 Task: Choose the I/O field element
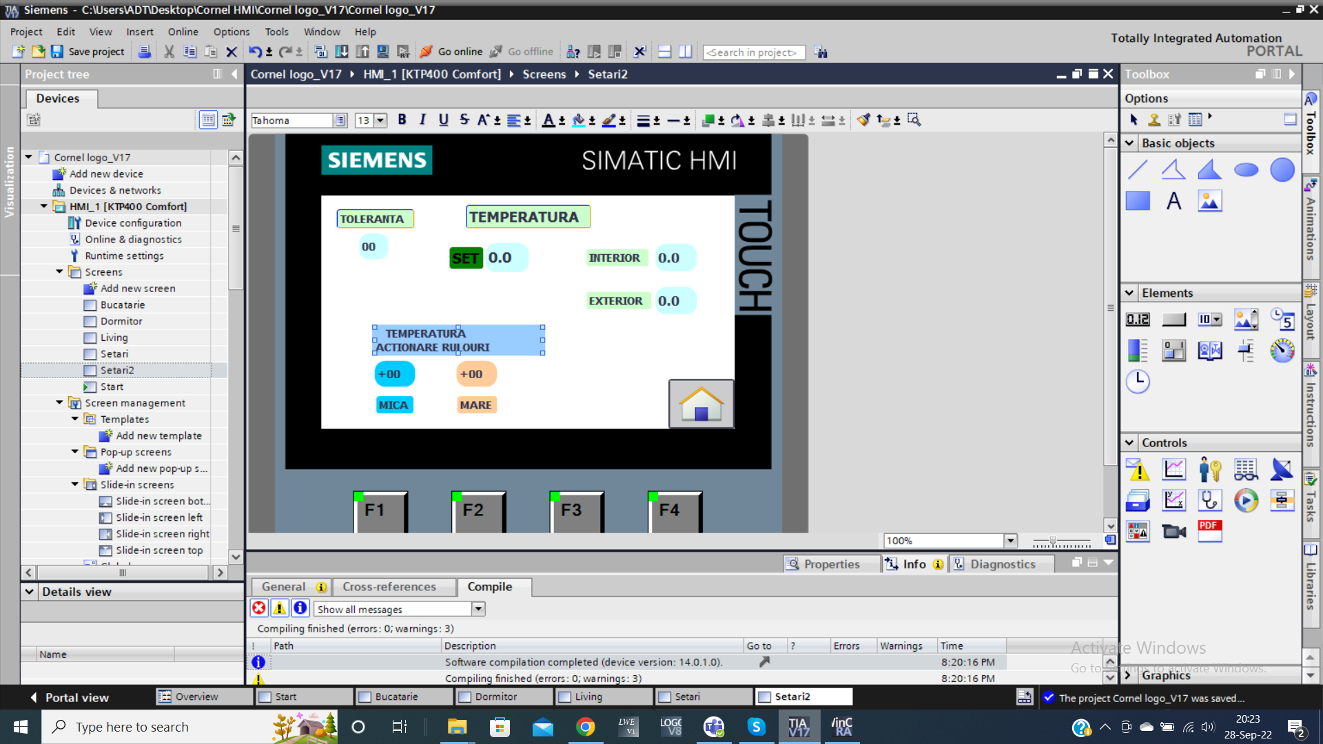[1138, 320]
